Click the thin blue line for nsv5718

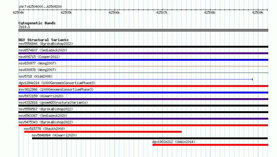[135, 79]
